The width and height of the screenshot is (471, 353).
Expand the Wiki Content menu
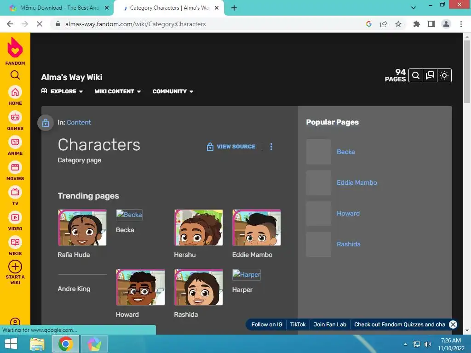pyautogui.click(x=118, y=91)
